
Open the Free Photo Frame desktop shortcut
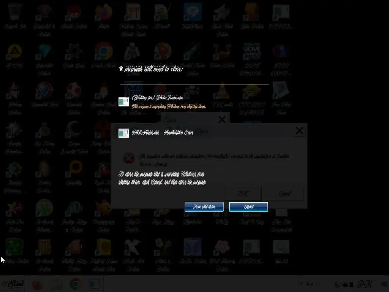281,98
